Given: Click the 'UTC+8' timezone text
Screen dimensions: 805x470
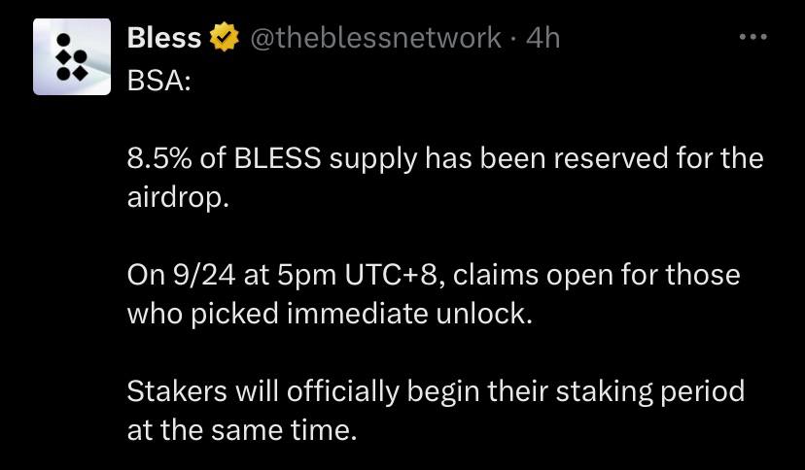Looking at the screenshot, I should pos(394,275).
